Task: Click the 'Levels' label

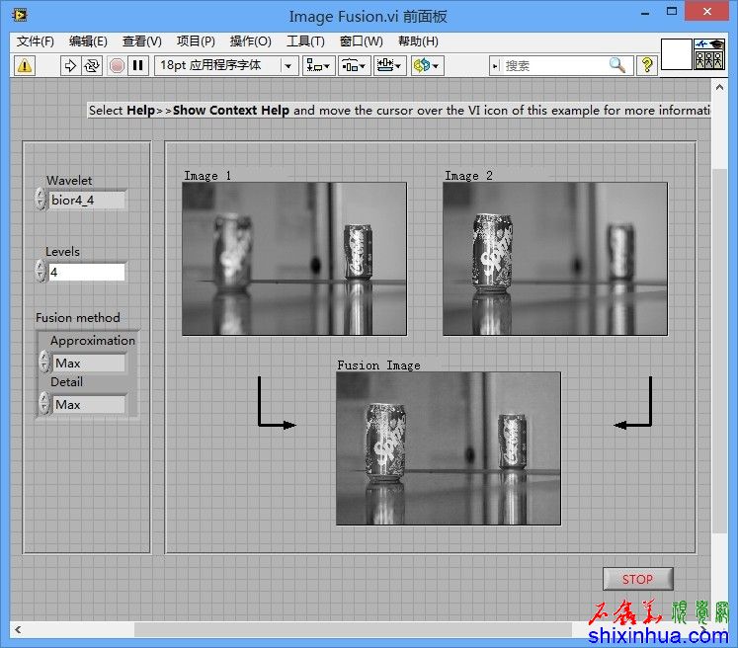Action: point(62,251)
